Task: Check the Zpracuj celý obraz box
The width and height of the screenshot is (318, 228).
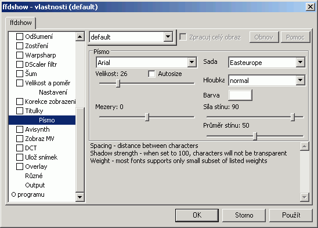Action: [183, 37]
